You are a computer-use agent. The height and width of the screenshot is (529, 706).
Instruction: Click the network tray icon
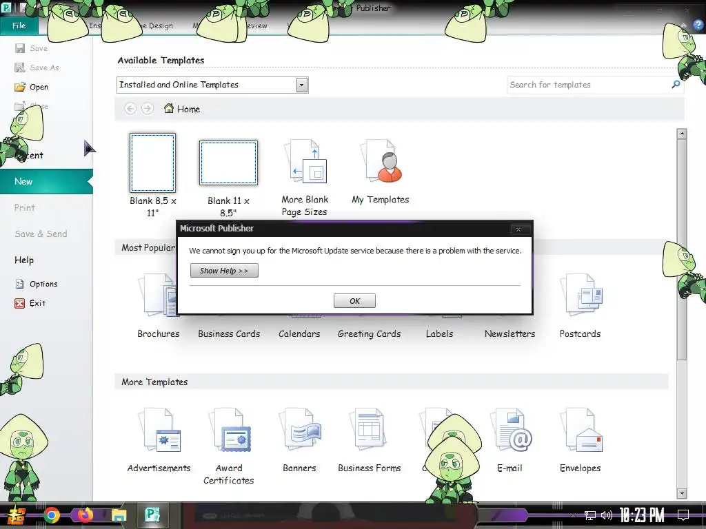589,515
